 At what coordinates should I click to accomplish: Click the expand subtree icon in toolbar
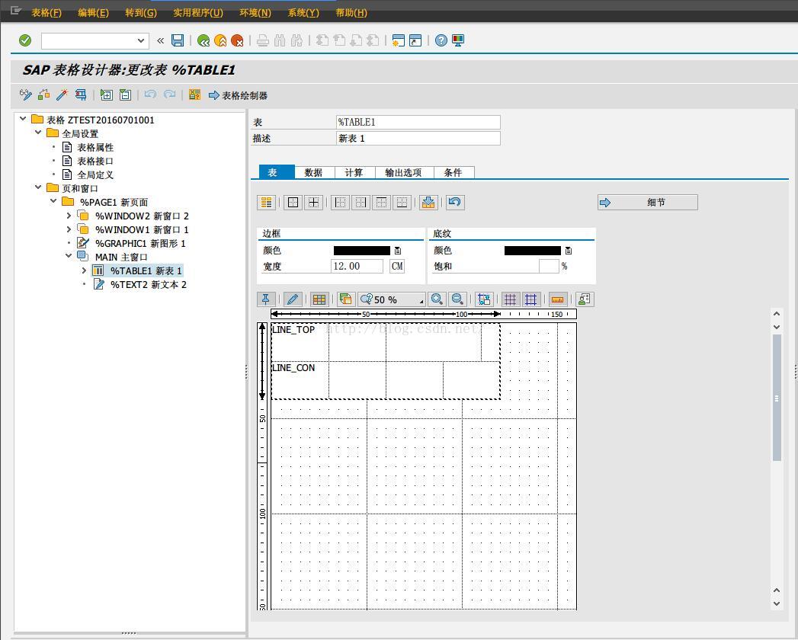pos(107,94)
